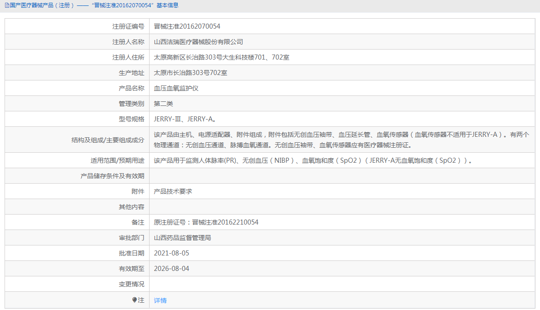
Task: Click the 附件 label
Action: point(138,191)
